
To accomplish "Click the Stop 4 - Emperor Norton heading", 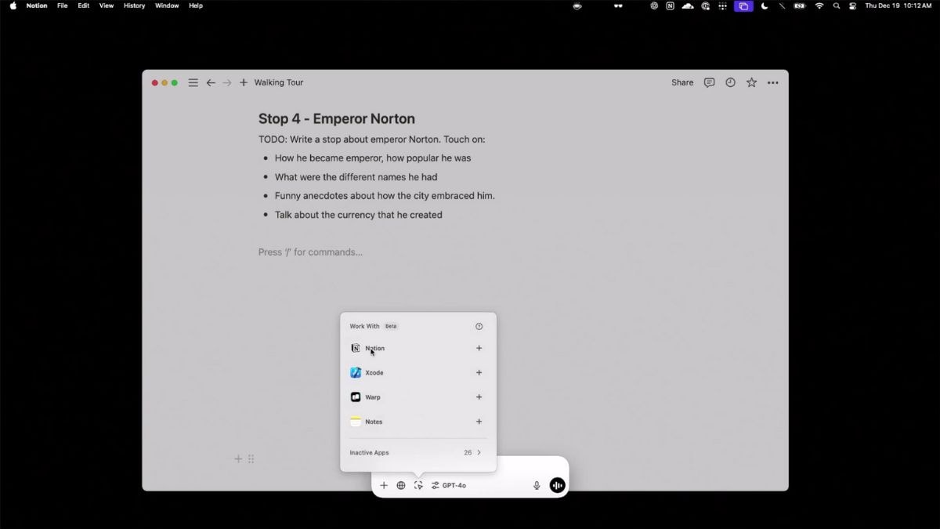I will pos(337,119).
